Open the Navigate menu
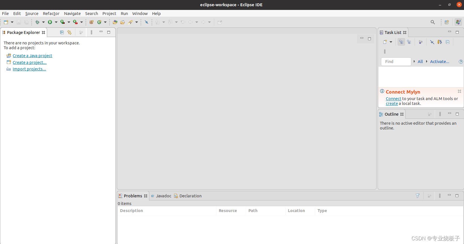 72,14
